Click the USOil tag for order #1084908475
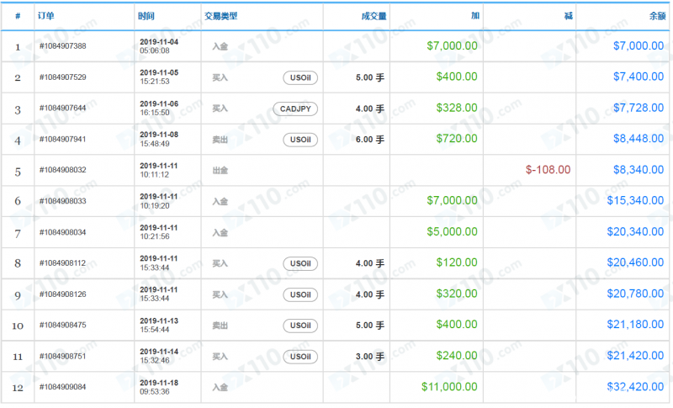Viewport: 673px width, 408px height. click(x=300, y=326)
